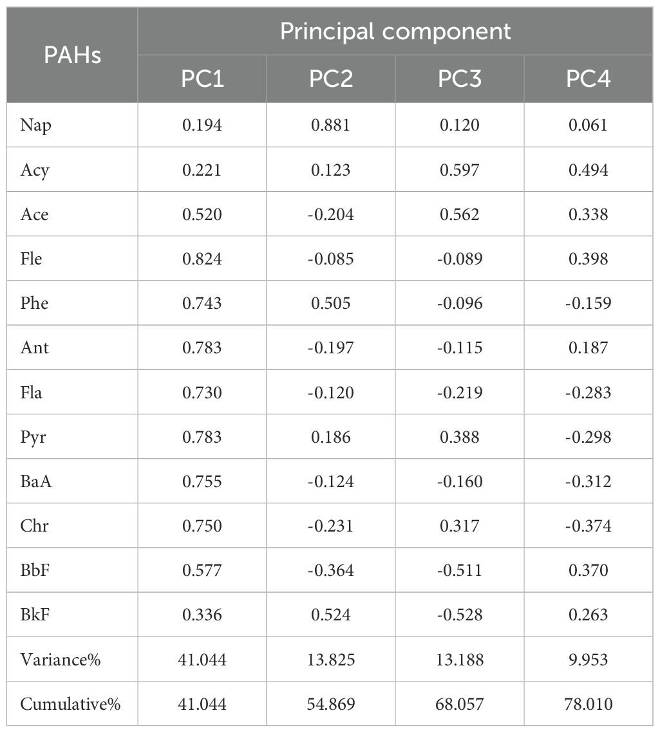The height and width of the screenshot is (733, 660).
Task: Click the PC3 column header
Action: (x=460, y=79)
